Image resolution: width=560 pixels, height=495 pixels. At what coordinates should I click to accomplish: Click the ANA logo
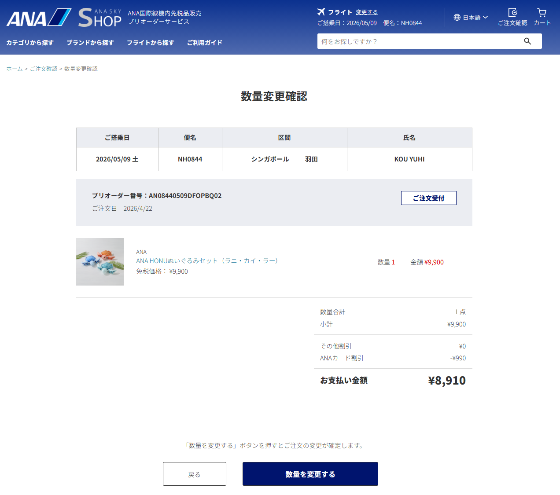39,18
